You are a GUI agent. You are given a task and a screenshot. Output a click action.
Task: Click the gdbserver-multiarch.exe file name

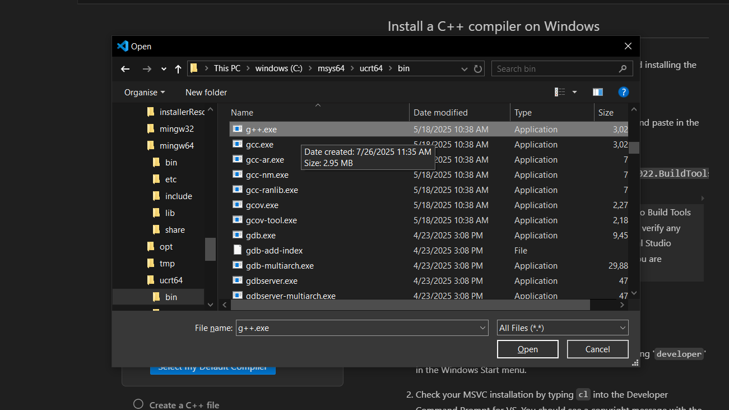290,295
